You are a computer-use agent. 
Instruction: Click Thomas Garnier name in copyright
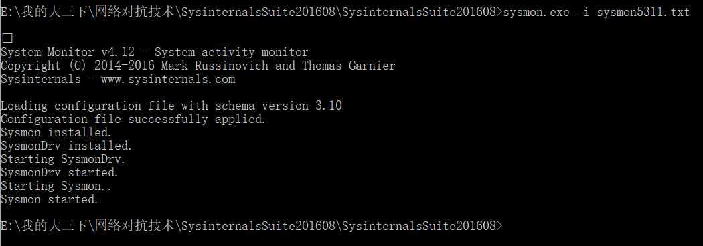pos(349,66)
